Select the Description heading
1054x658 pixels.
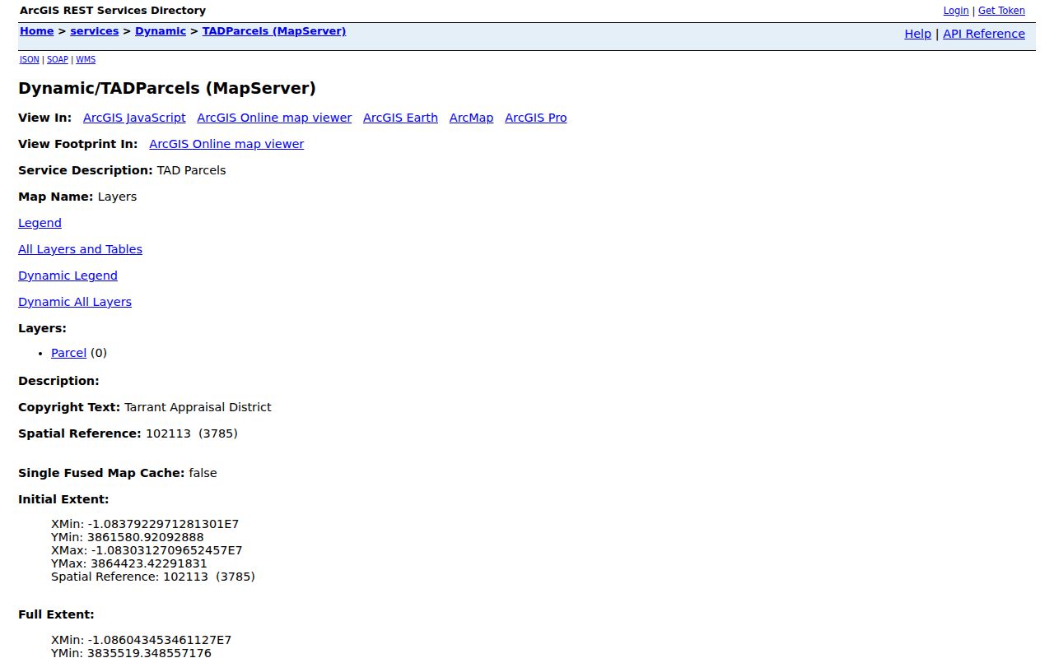[58, 381]
